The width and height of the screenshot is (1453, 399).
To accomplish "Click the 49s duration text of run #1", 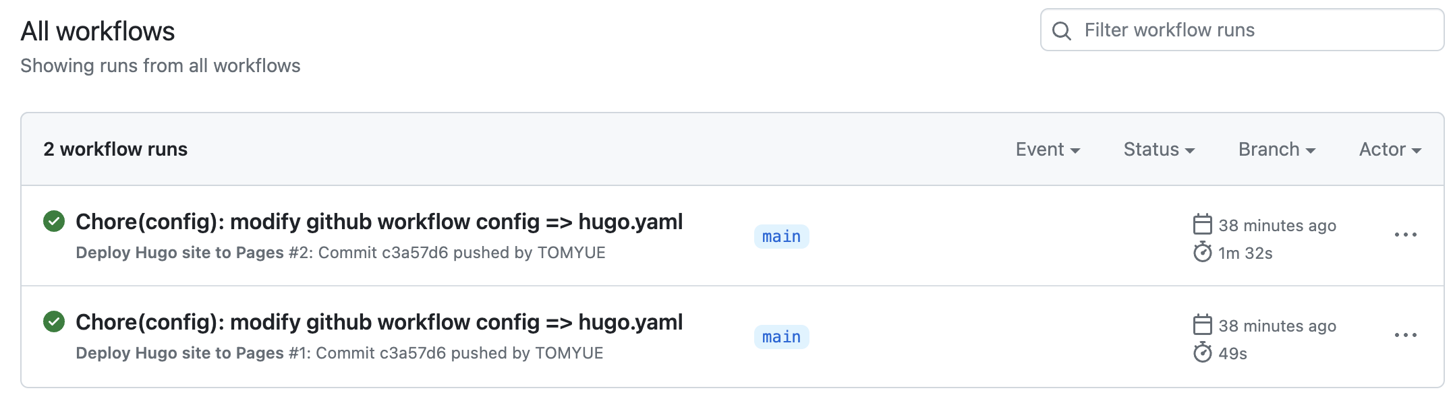I will pyautogui.click(x=1232, y=354).
